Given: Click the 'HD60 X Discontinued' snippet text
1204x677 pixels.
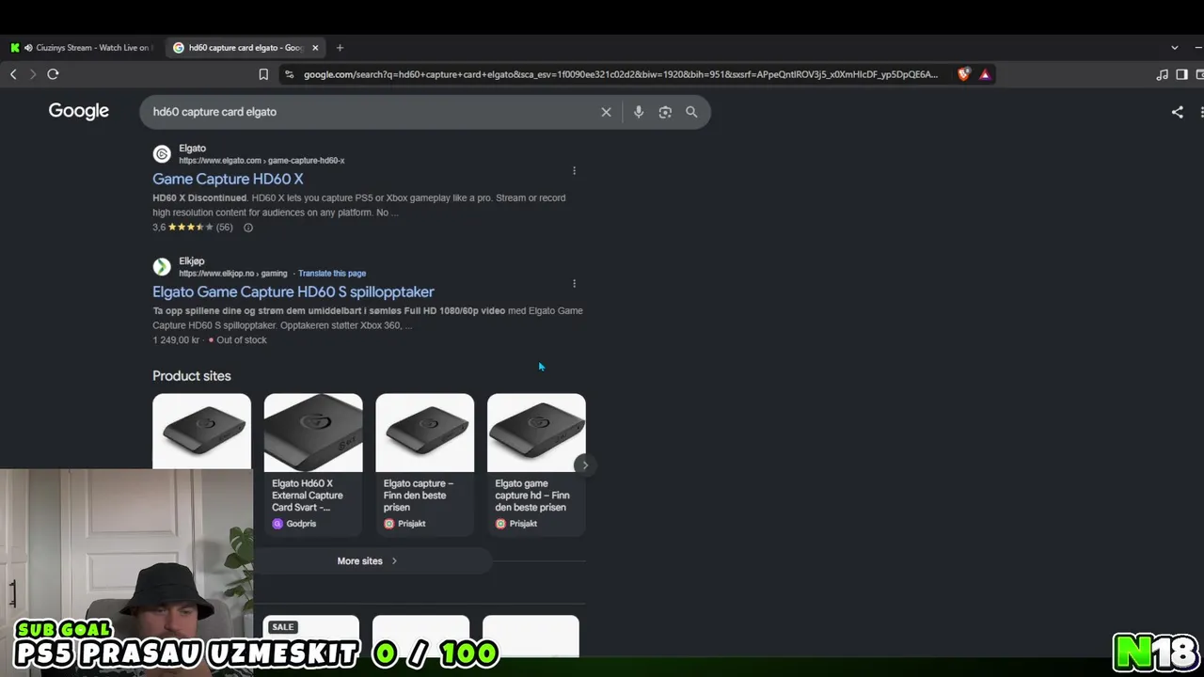Looking at the screenshot, I should 199,198.
